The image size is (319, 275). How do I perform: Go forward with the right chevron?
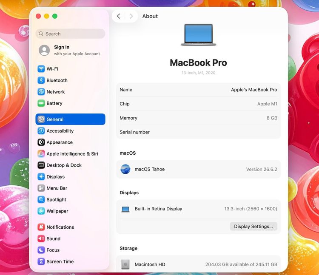pos(131,16)
